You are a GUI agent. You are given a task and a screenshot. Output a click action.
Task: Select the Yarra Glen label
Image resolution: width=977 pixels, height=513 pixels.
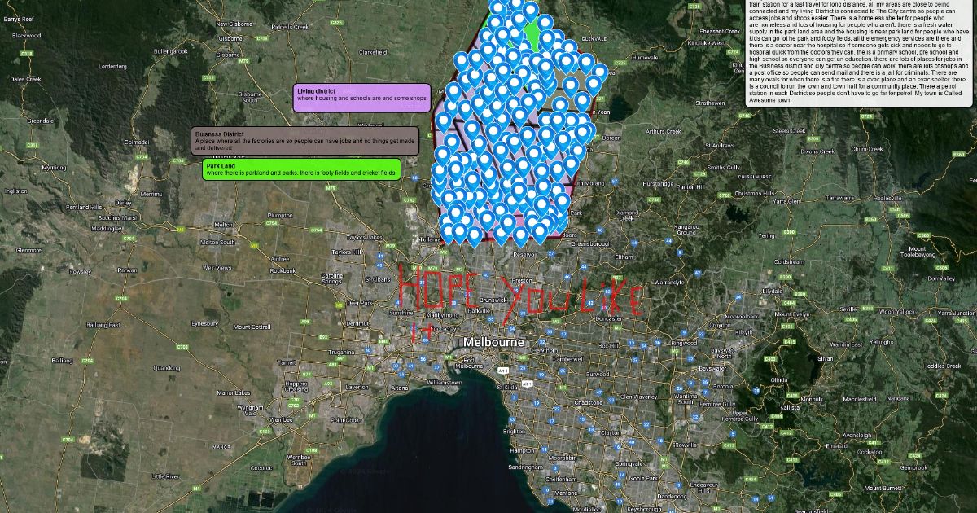tap(786, 200)
